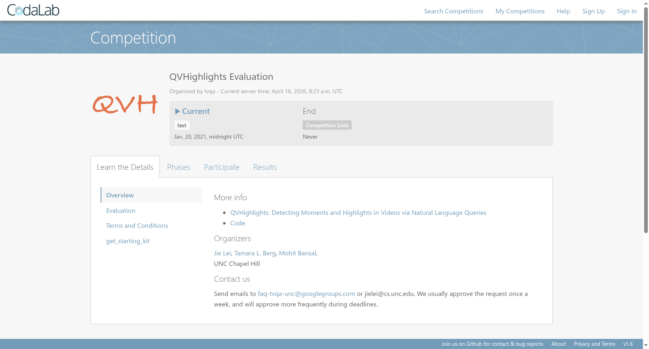Viewport: 649px width, 349px height.
Task: Select the Learn the Details tab
Action: [x=125, y=167]
